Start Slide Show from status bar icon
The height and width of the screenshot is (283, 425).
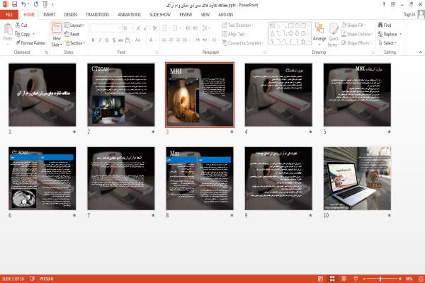pos(356,279)
